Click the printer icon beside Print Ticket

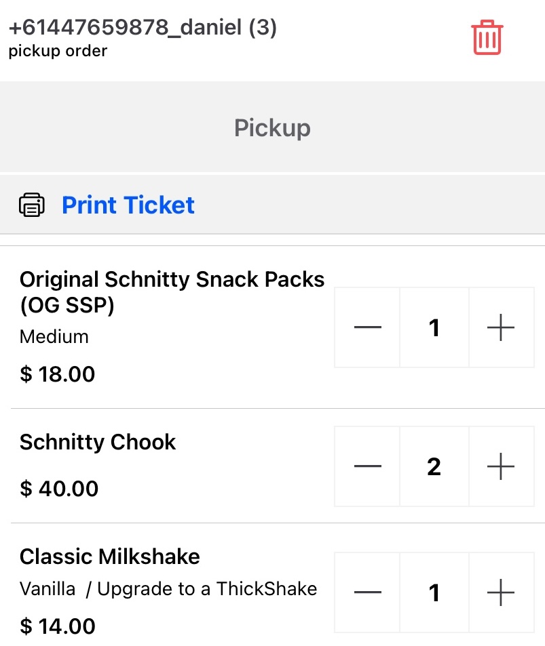(x=32, y=205)
